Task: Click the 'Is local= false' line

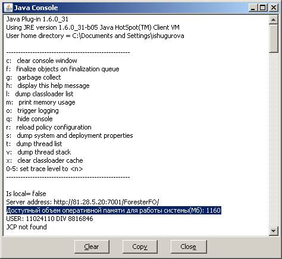Action: click(26, 194)
